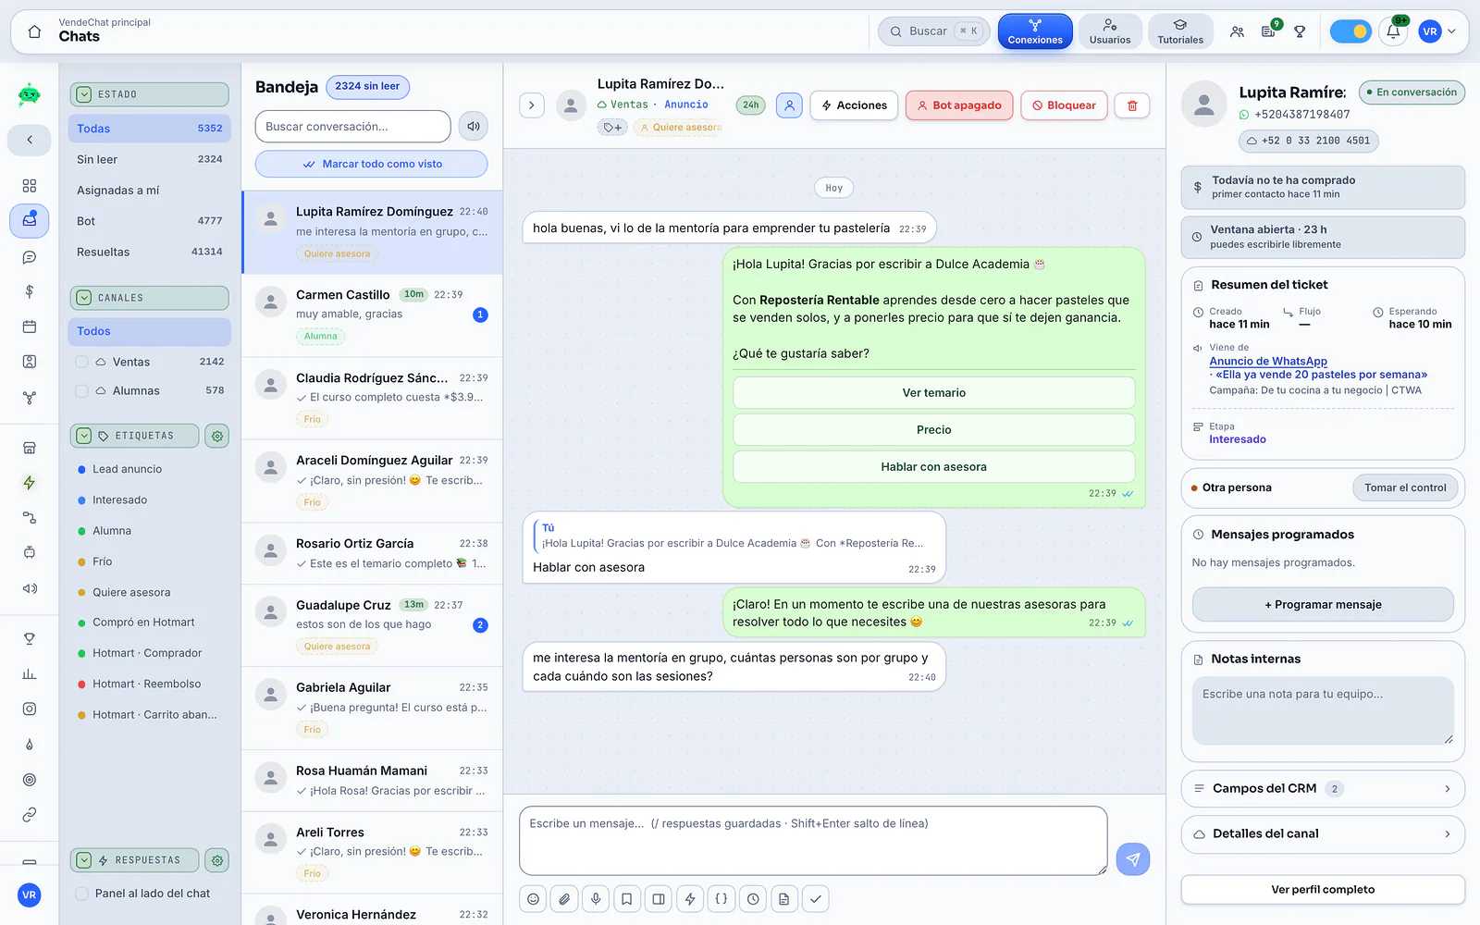Attach a file with the paperclip icon

564,899
